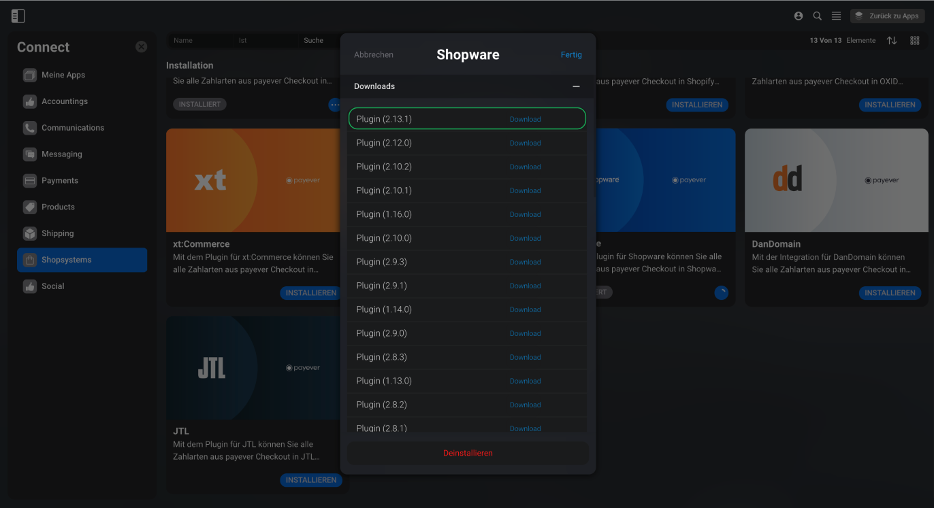Download Plugin (2.9.3)
The image size is (934, 508).
coord(525,262)
